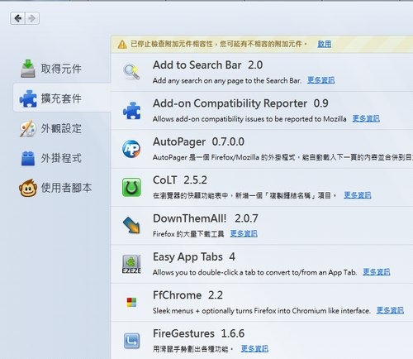Open 更多資訊 for Add to Search Bar

pyautogui.click(x=320, y=80)
